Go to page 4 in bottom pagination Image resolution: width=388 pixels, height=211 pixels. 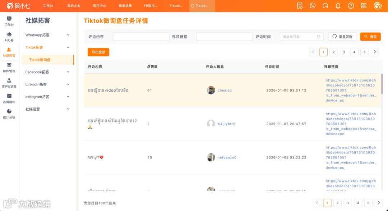358,203
